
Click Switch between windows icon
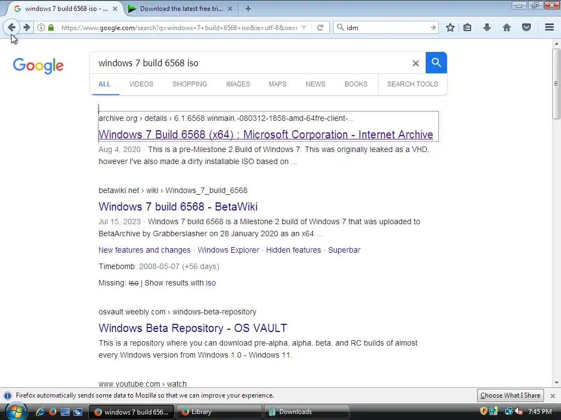(x=78, y=412)
